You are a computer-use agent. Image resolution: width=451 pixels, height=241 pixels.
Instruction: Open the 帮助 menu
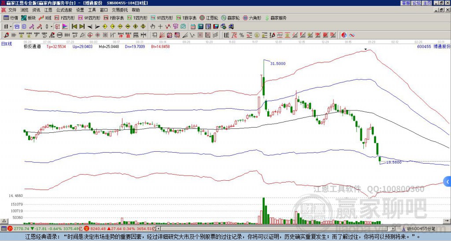coord(136,10)
